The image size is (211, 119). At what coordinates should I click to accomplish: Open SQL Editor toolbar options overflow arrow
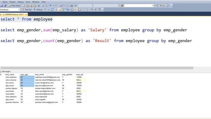103,10
